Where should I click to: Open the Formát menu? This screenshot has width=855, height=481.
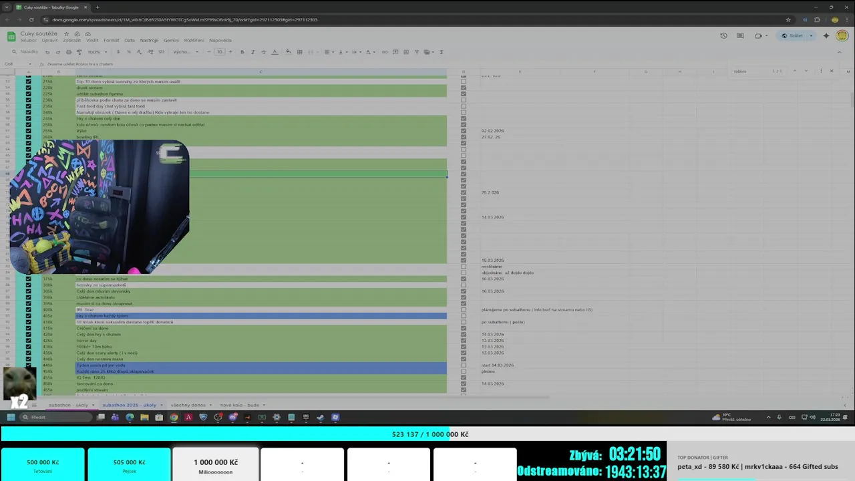[111, 40]
